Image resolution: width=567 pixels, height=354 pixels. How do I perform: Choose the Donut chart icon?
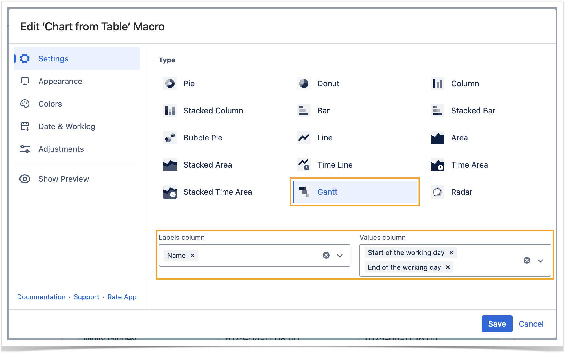[304, 83]
